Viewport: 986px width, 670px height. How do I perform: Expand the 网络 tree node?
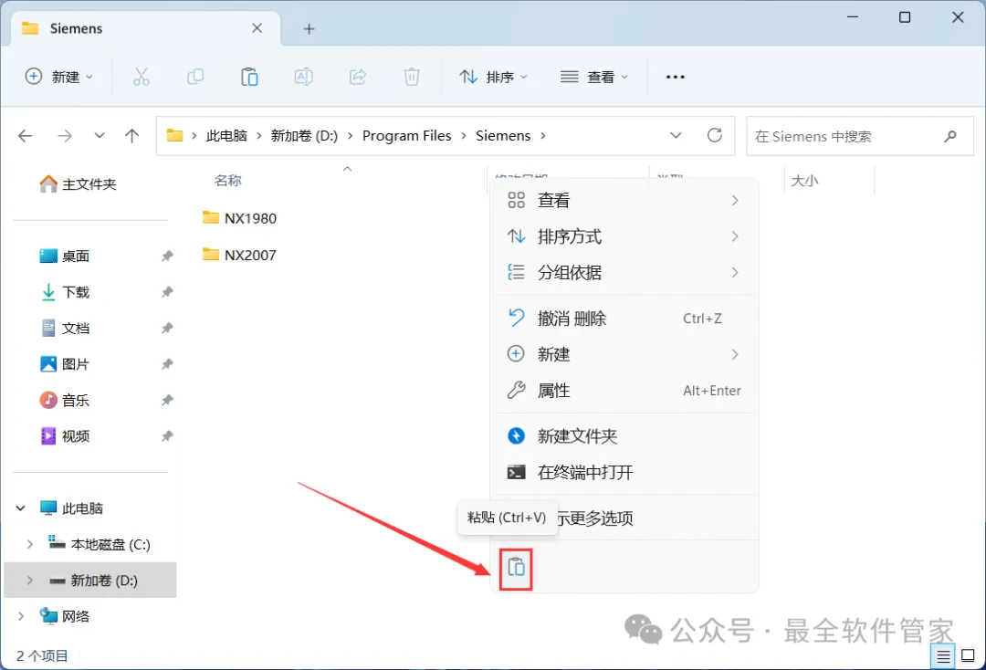click(x=21, y=616)
